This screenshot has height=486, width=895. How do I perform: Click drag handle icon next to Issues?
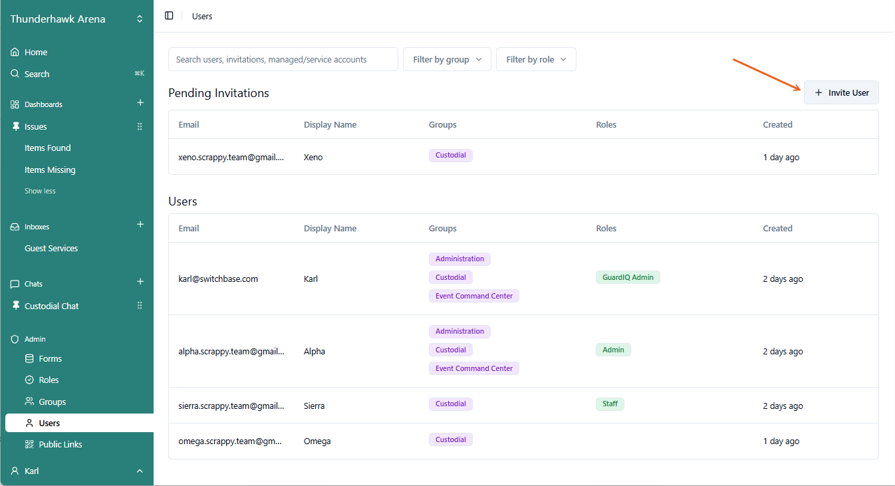click(140, 126)
